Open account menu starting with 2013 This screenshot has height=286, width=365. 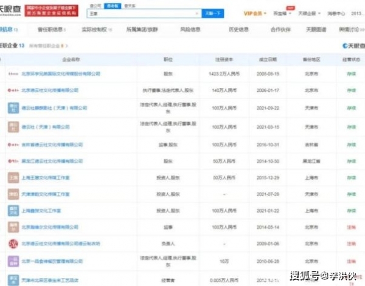click(x=358, y=13)
